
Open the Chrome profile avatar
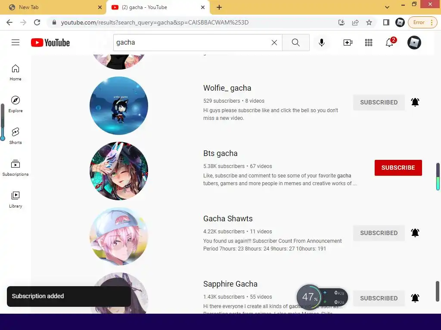[x=400, y=22]
